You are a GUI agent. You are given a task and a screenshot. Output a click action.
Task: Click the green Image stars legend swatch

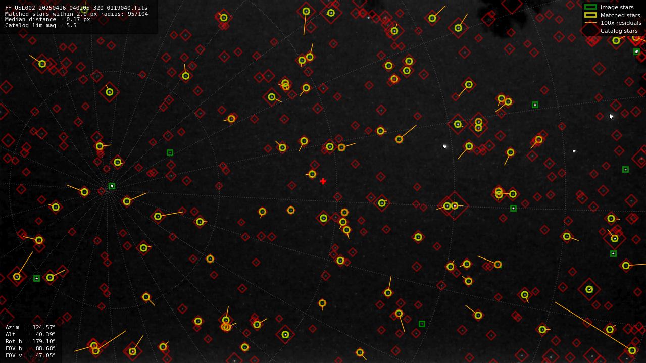590,7
